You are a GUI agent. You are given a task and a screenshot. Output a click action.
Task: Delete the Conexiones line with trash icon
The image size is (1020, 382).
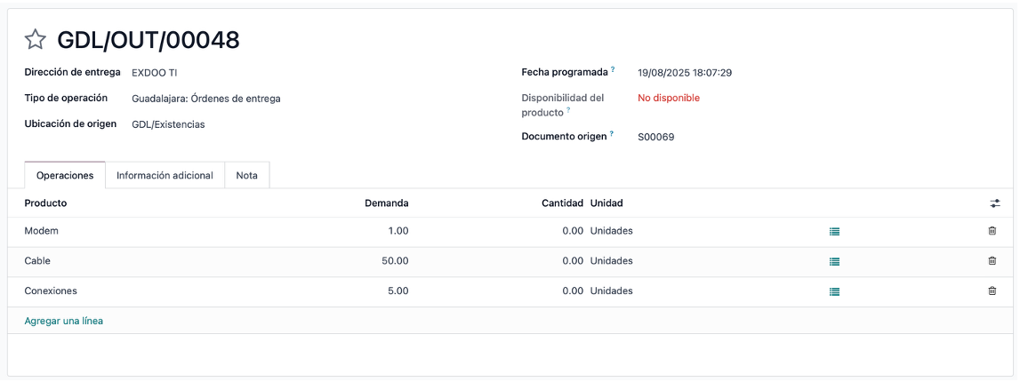click(x=992, y=291)
